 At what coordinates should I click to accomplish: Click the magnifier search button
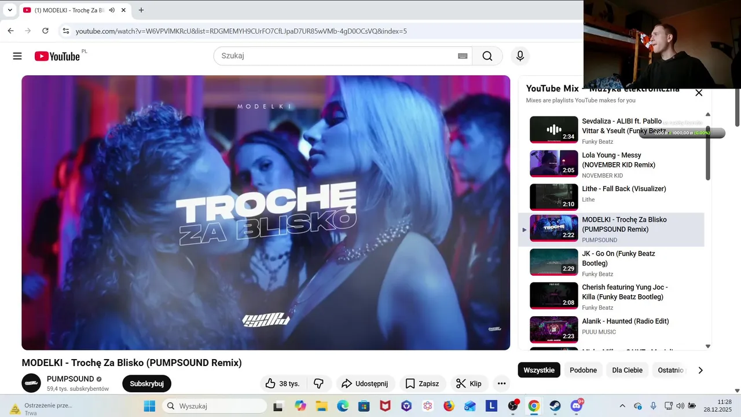coord(487,56)
